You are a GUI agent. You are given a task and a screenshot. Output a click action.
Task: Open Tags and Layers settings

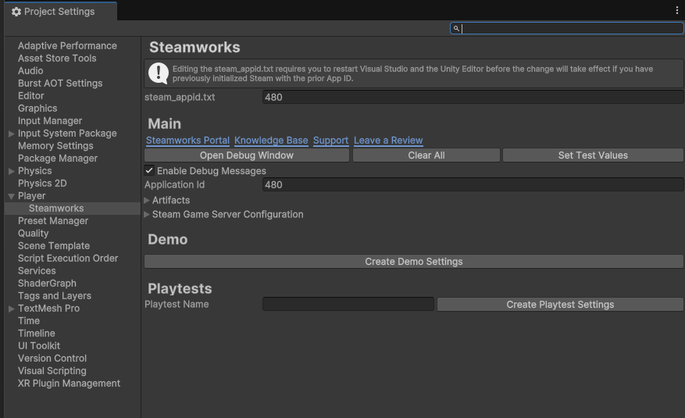click(x=55, y=296)
